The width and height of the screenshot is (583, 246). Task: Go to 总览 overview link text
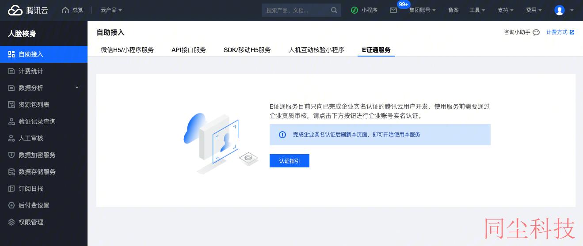point(78,10)
